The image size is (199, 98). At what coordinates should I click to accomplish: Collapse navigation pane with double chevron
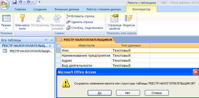51,40
